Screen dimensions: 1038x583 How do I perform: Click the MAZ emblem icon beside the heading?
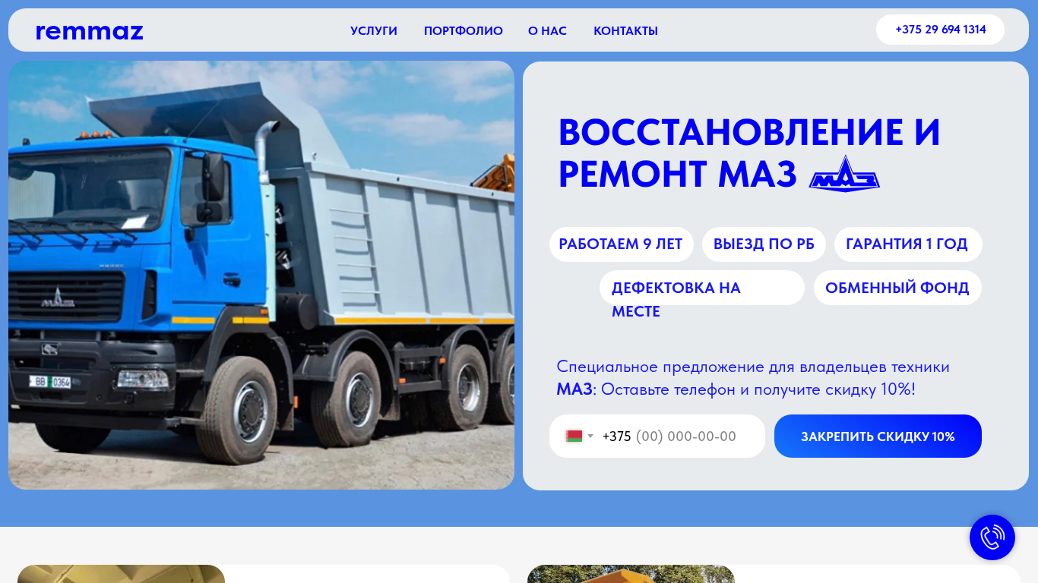pos(844,174)
